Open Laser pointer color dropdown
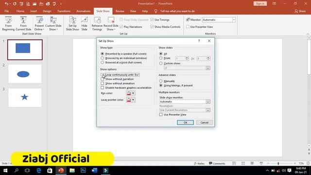 (133, 100)
